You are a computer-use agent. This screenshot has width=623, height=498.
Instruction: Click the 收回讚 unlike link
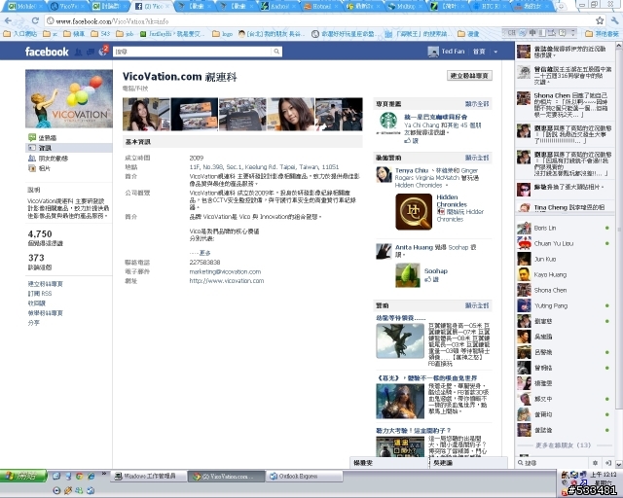pyautogui.click(x=37, y=303)
